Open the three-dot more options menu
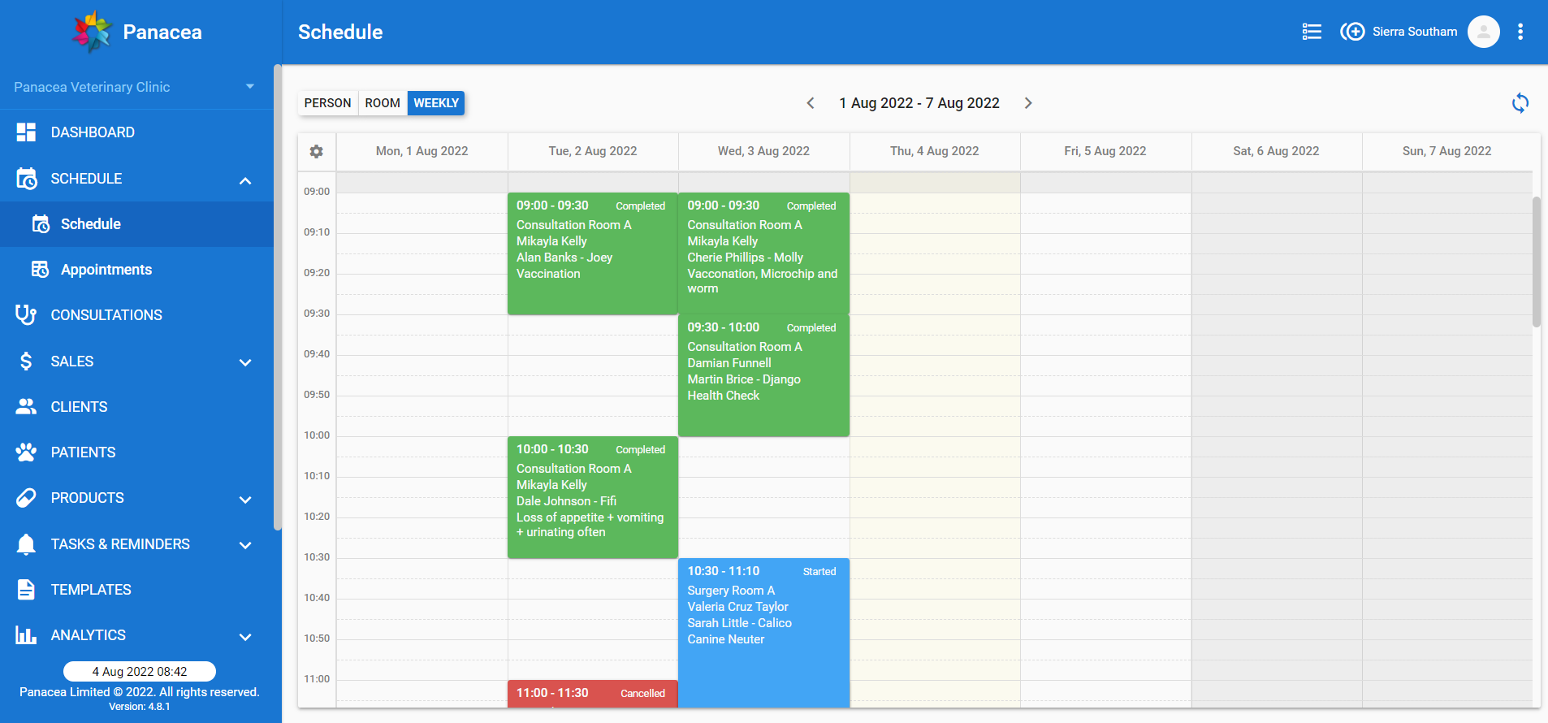The image size is (1548, 723). click(x=1520, y=32)
